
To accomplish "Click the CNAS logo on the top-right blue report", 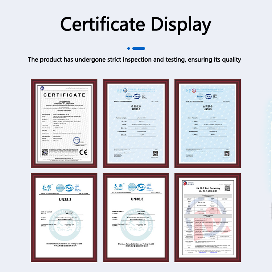I will 208,96.
